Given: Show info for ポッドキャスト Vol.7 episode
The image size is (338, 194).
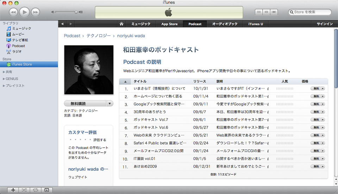Looking at the screenshot, I should (x=268, y=120).
